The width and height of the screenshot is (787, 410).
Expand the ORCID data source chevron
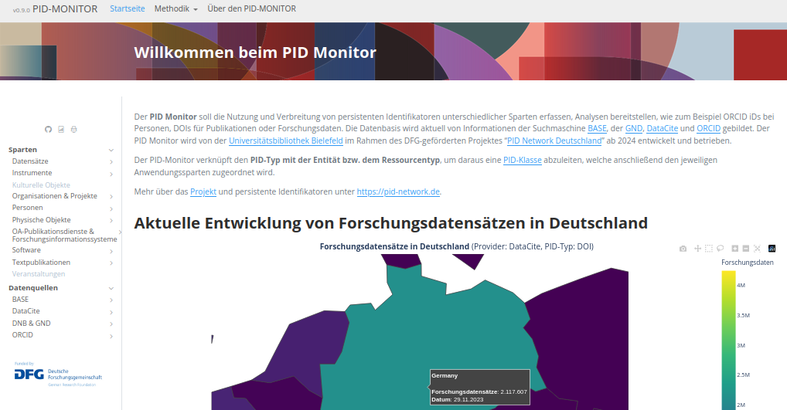pos(111,337)
